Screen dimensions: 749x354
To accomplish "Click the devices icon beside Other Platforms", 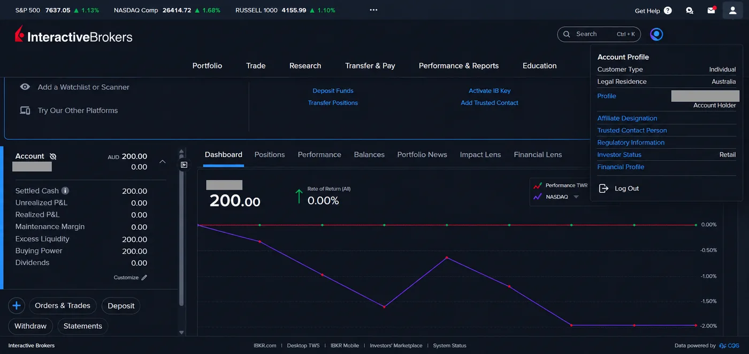I will coord(25,111).
